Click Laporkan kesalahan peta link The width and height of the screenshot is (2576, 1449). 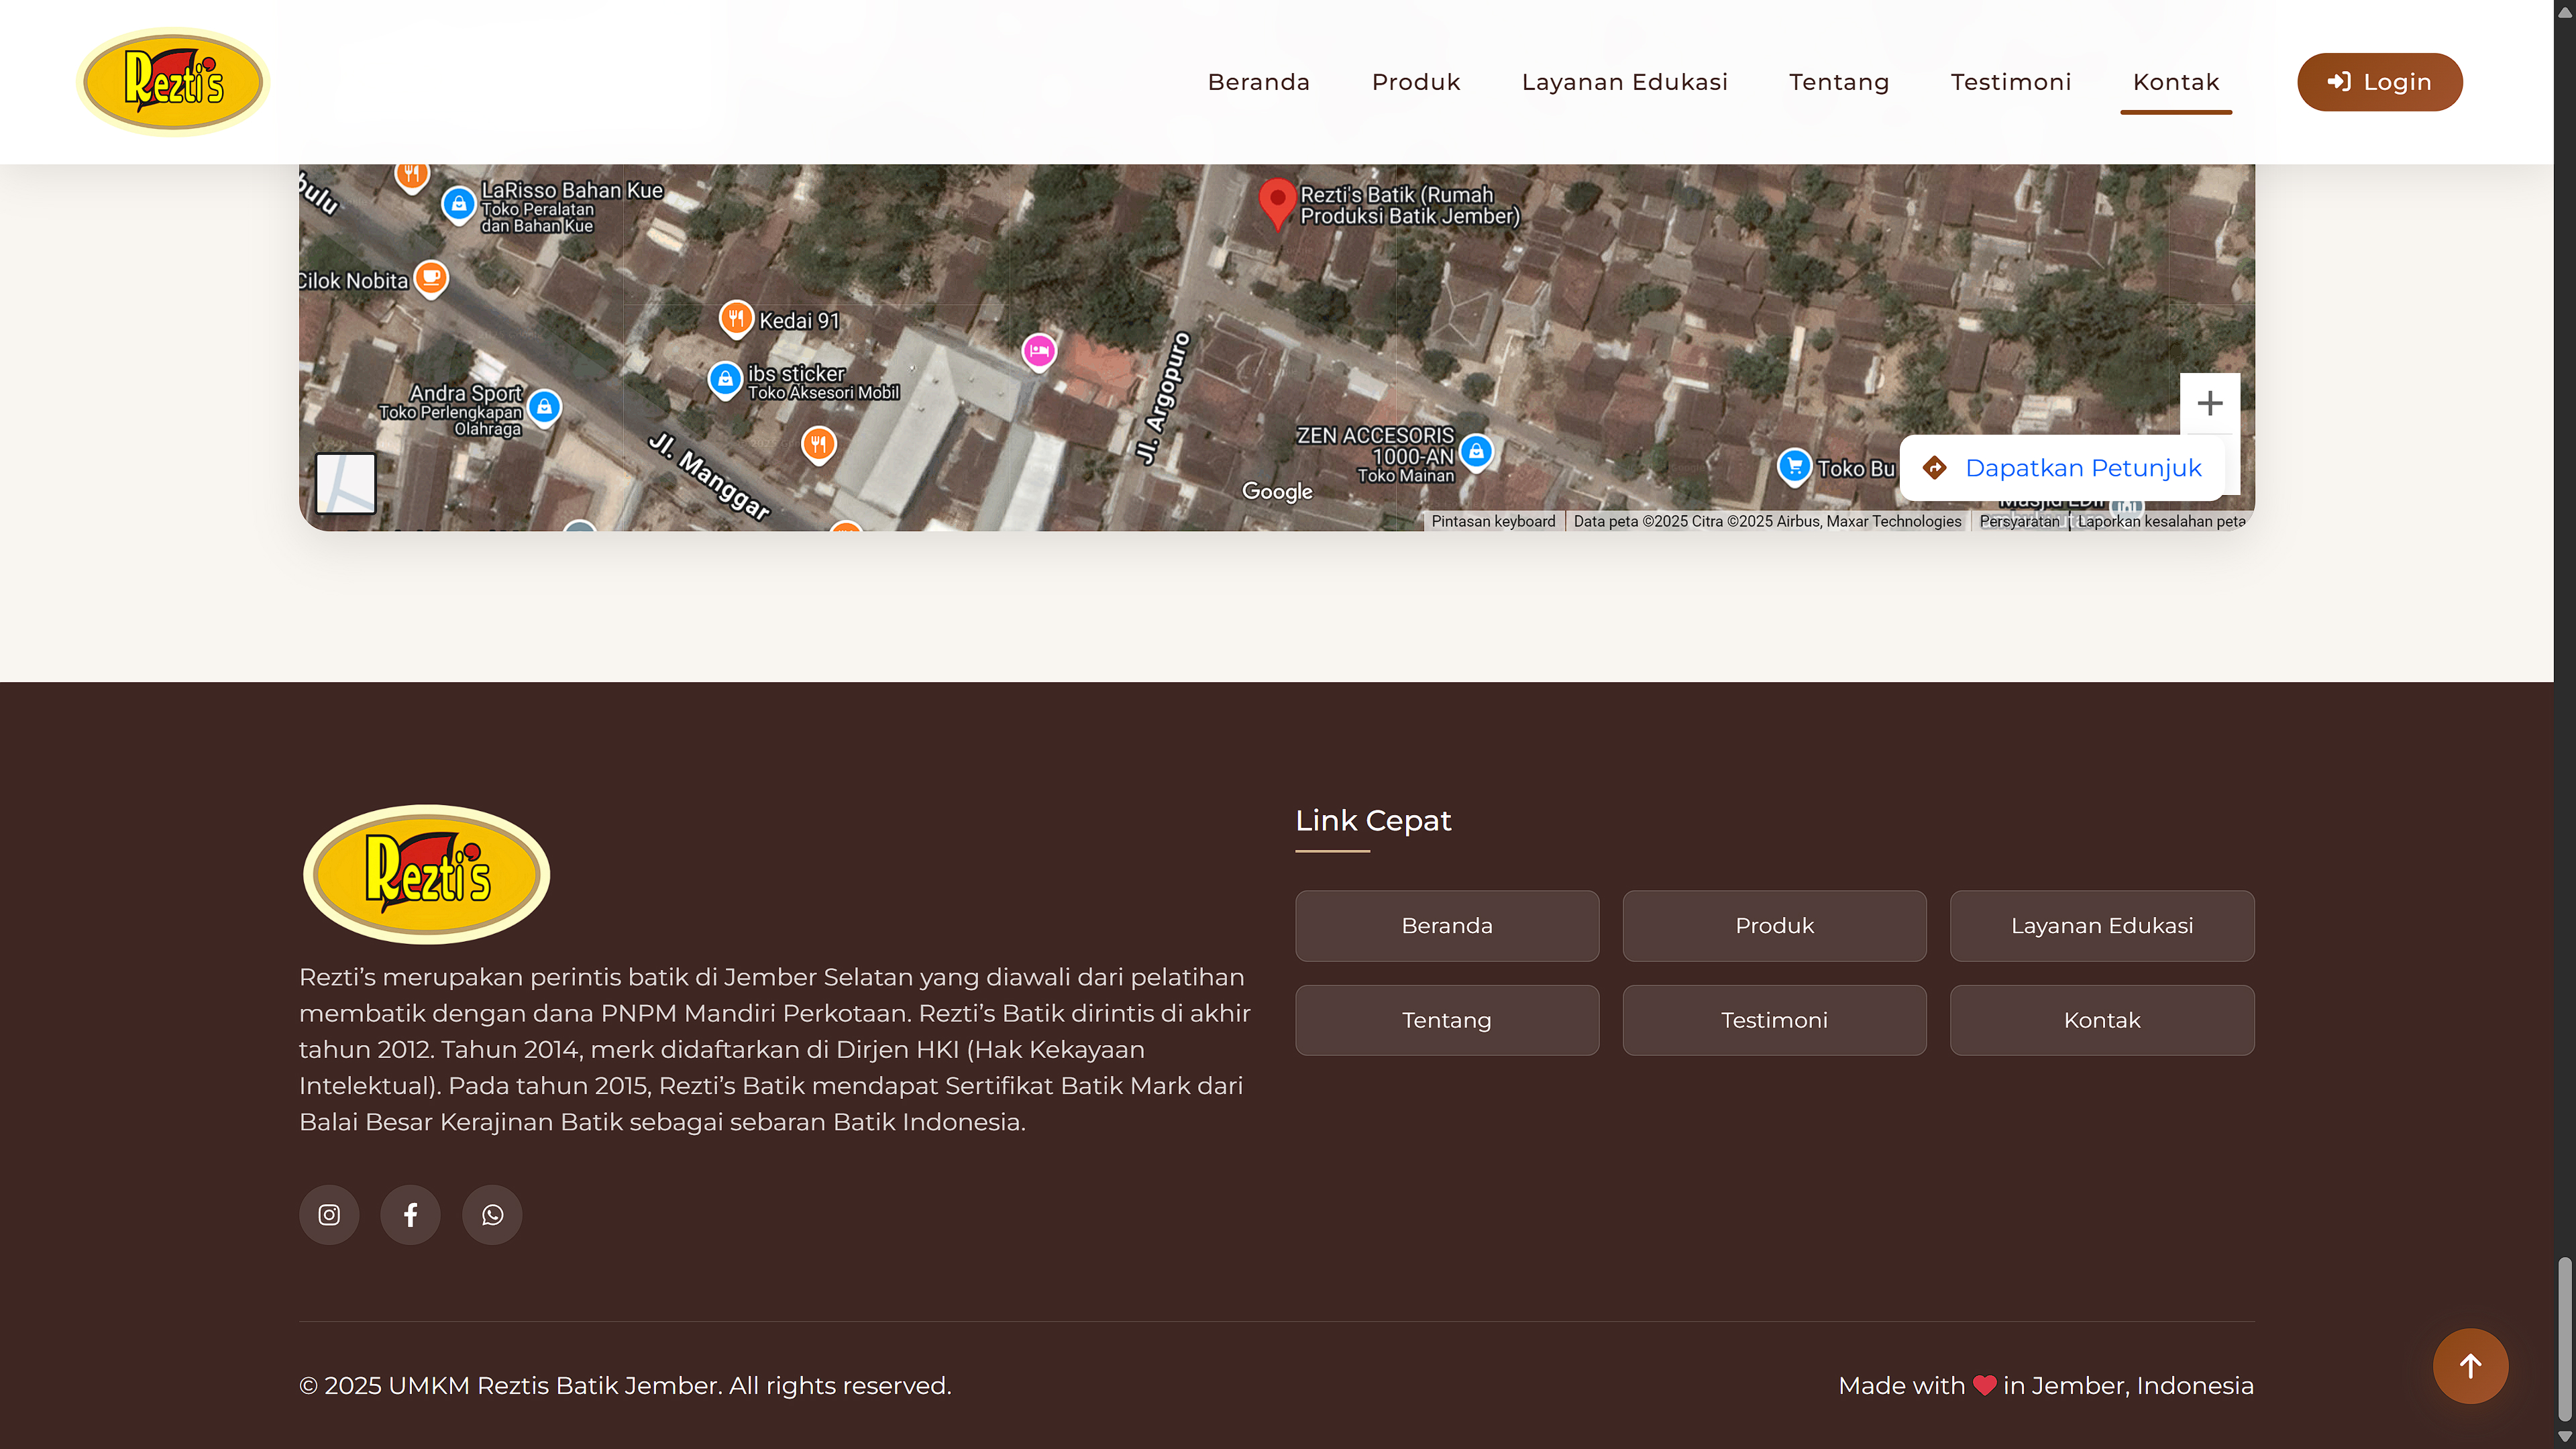point(2161,521)
